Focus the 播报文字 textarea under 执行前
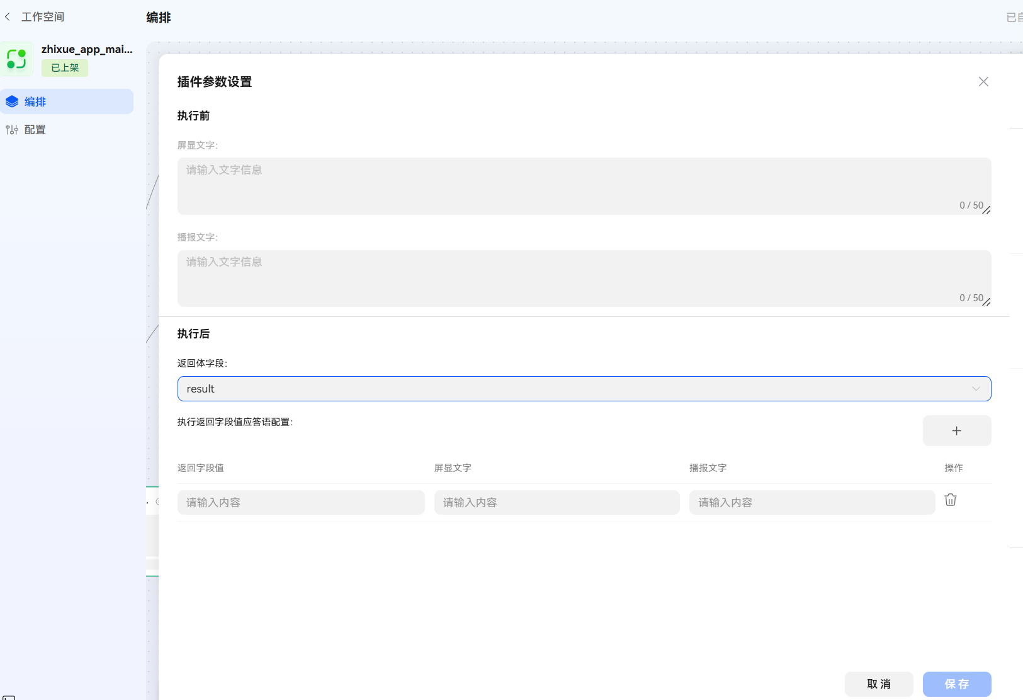The width and height of the screenshot is (1023, 700). click(x=584, y=278)
